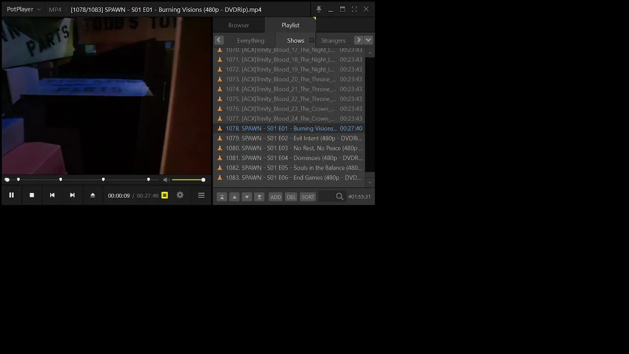
Task: Jump to the second chapter marker on seek bar
Action: (61, 179)
